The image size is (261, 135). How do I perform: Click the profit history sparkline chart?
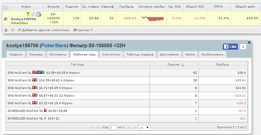(x=152, y=18)
